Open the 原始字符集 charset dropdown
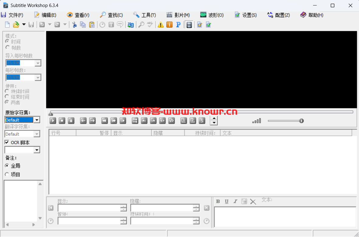359x237 pixels. [37, 120]
